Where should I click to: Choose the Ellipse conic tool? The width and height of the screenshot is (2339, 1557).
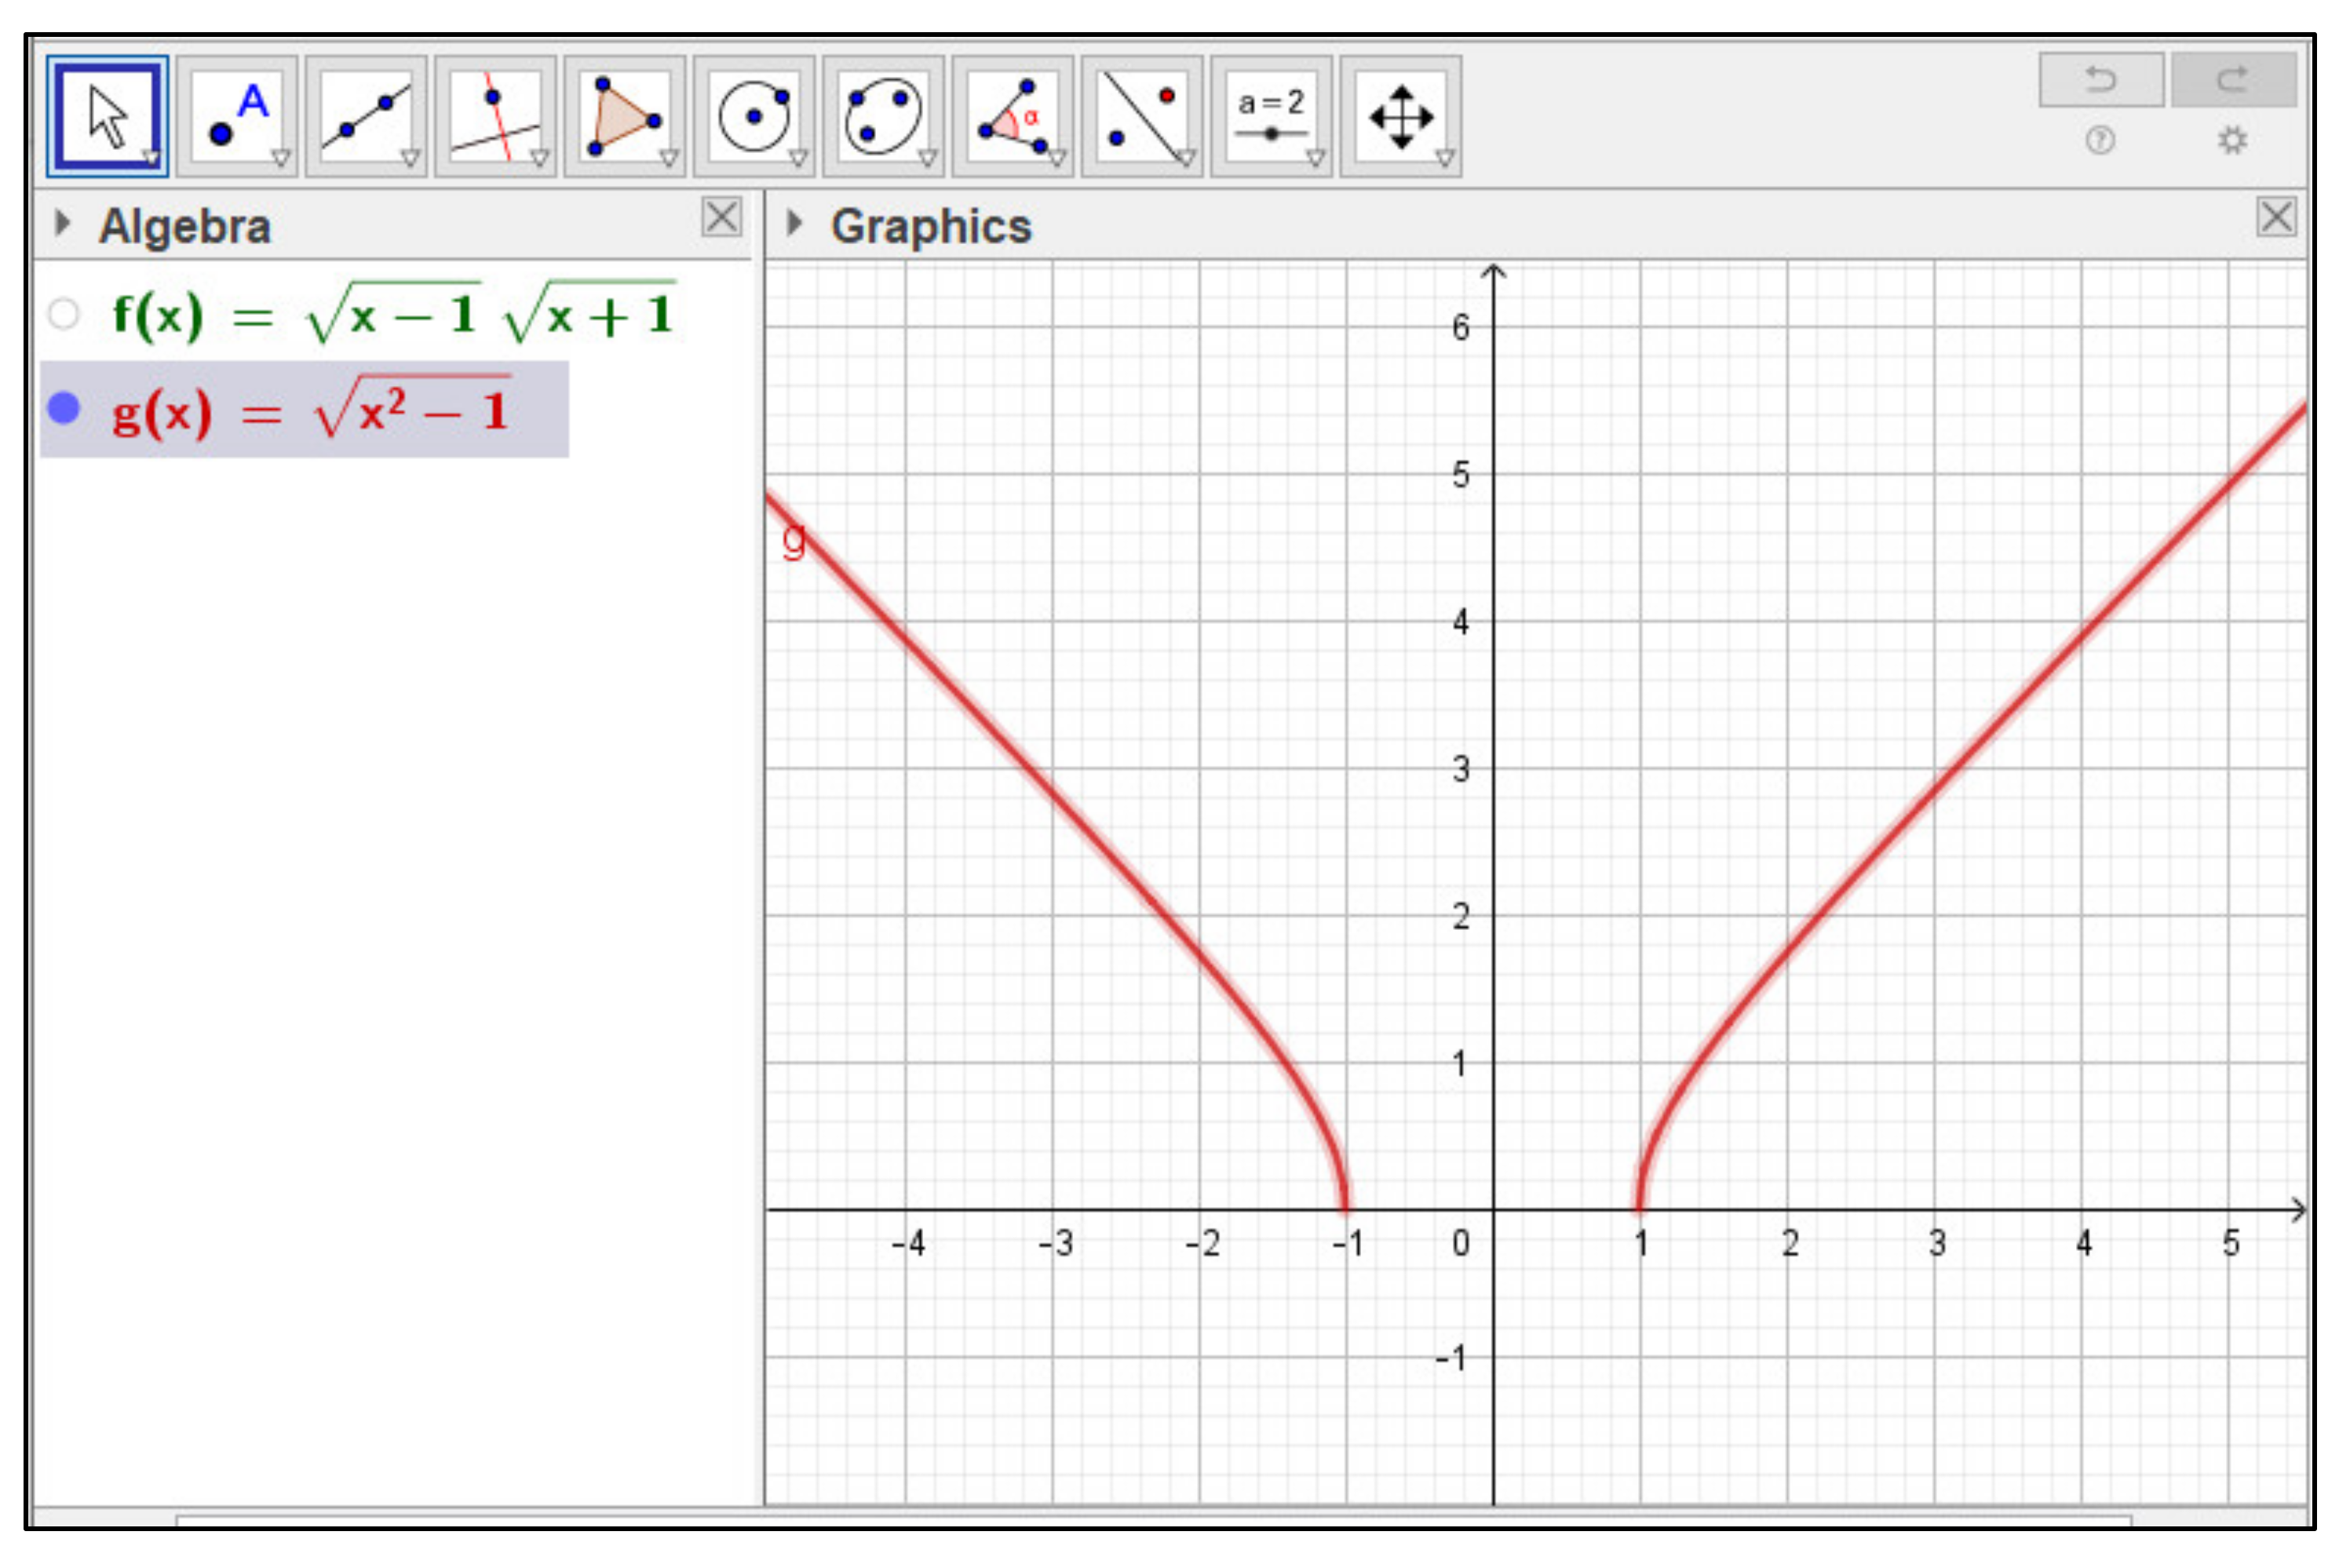click(882, 116)
